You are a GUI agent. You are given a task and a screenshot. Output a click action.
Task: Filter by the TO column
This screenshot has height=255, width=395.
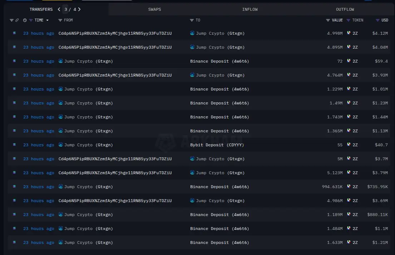click(x=192, y=20)
